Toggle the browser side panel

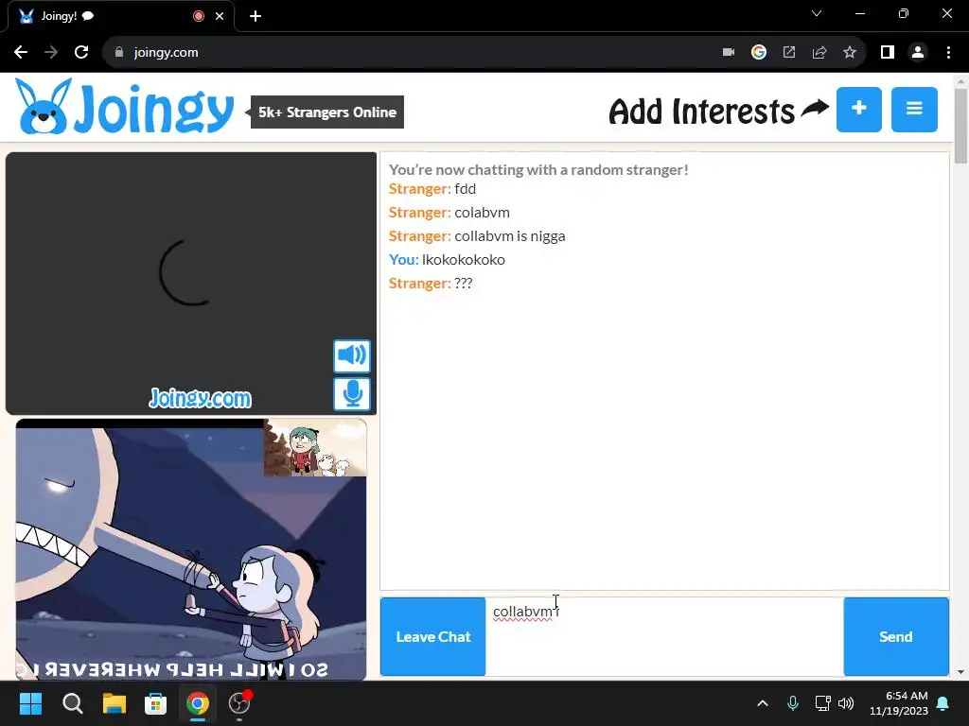pos(888,53)
